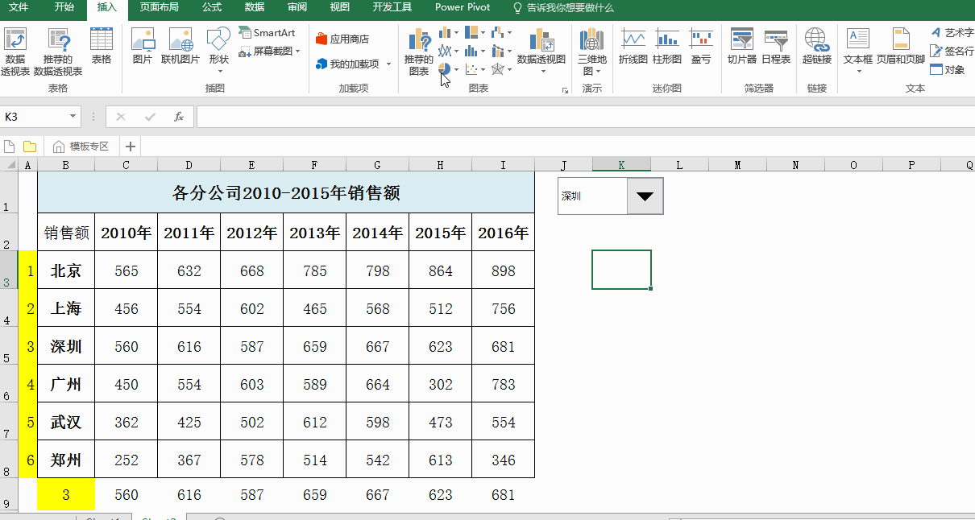Switch to the 页面布局 ribbon tab

tap(159, 7)
